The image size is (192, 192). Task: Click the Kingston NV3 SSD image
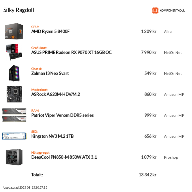[14, 136]
